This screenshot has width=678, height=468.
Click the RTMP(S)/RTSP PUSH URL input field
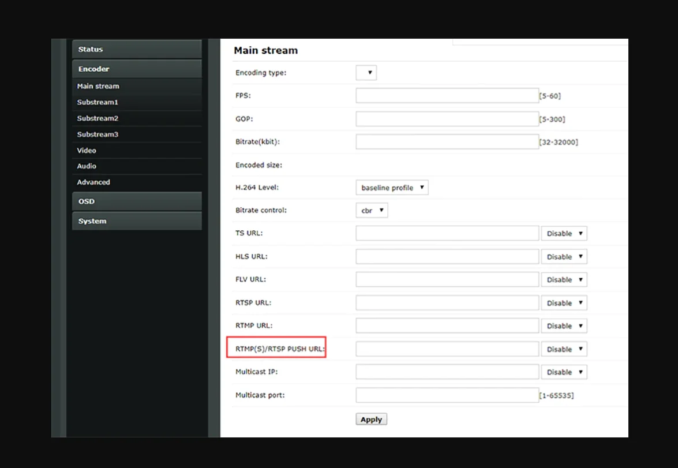point(447,349)
